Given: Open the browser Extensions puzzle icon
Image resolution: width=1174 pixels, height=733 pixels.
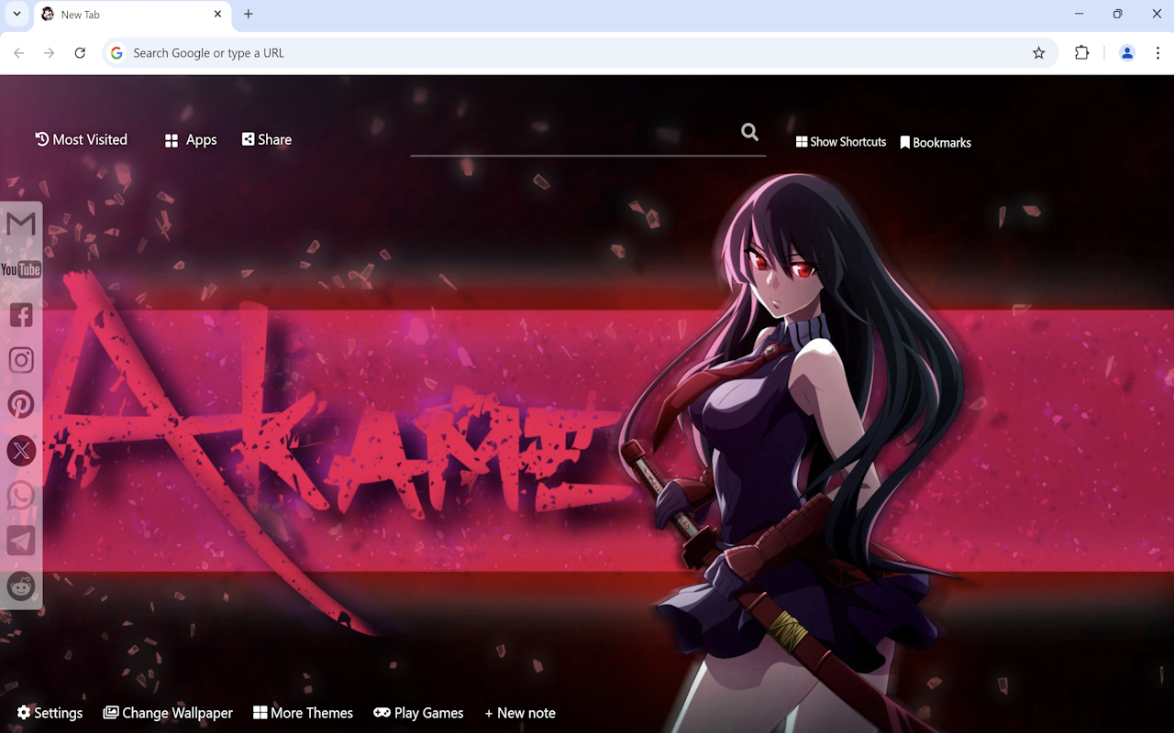Looking at the screenshot, I should [1081, 52].
